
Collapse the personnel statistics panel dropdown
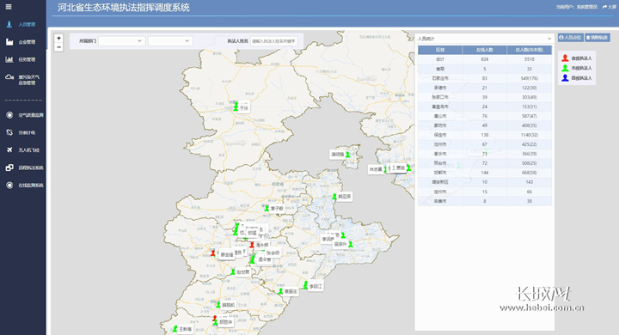tap(484, 39)
